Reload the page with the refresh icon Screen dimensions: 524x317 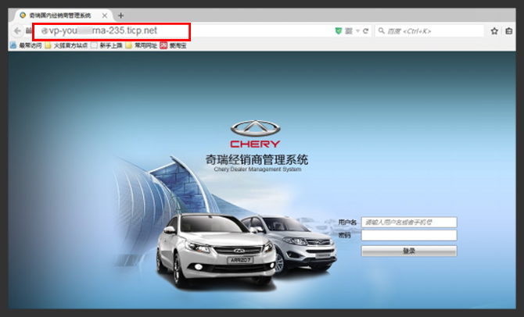pos(365,31)
